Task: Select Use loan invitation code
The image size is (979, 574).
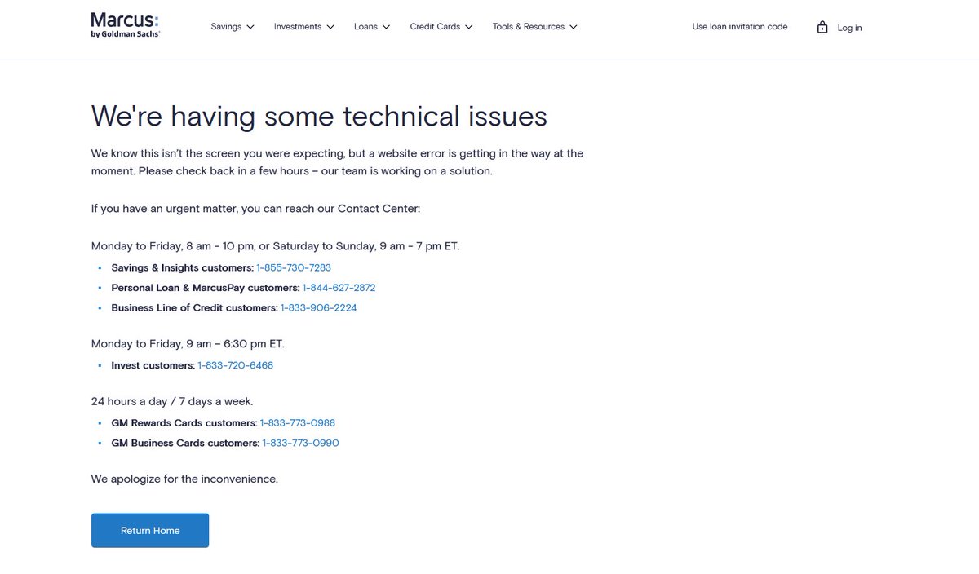Action: pos(740,27)
